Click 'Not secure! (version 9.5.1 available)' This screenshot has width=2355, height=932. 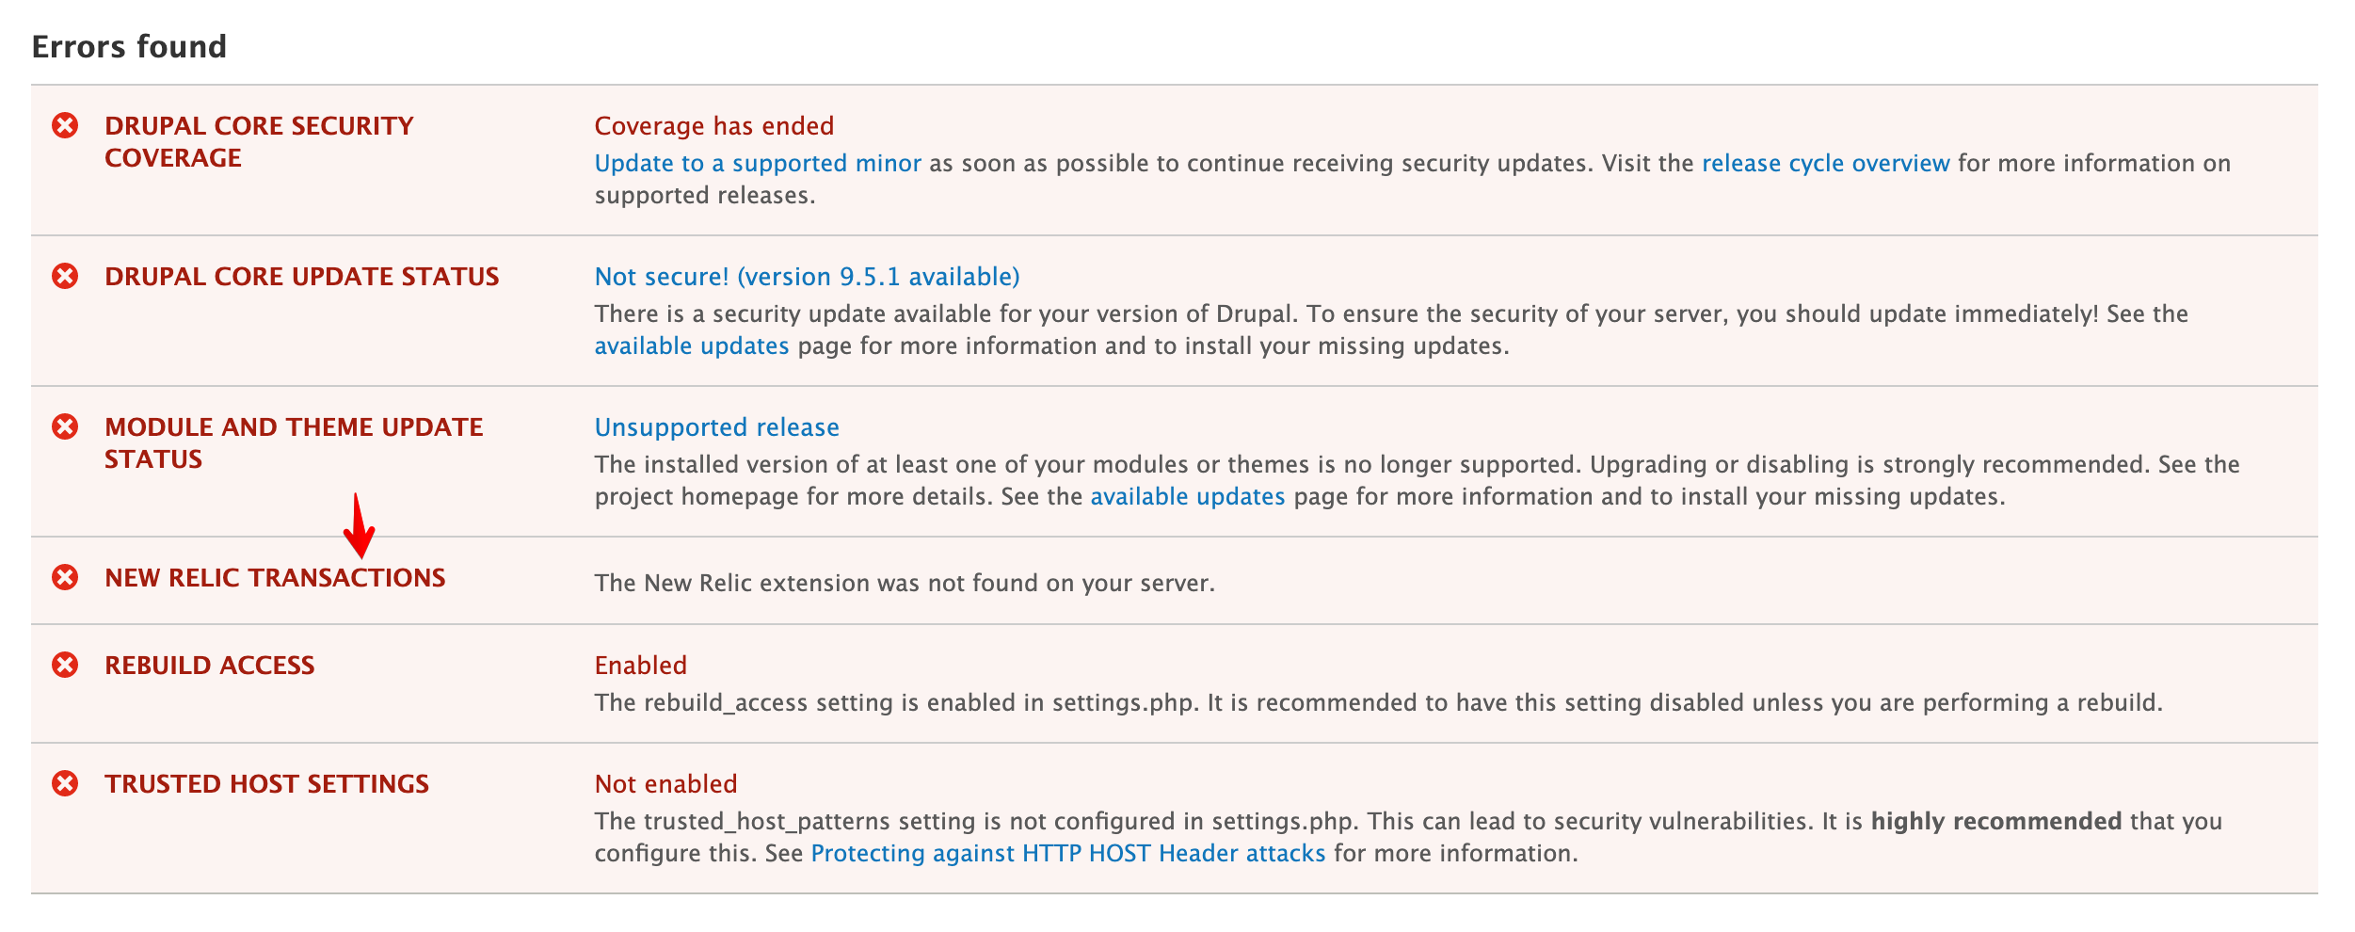tap(807, 276)
